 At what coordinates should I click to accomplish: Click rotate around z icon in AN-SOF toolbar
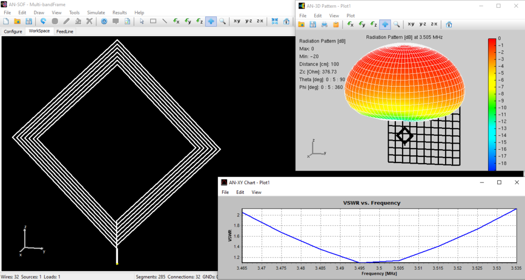[199, 21]
